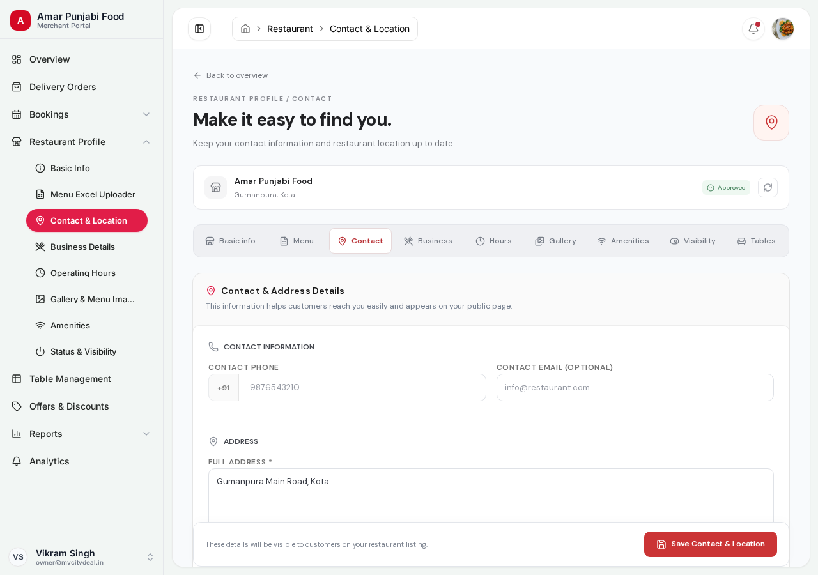
Task: Click the green Approved status badge
Action: [x=726, y=188]
